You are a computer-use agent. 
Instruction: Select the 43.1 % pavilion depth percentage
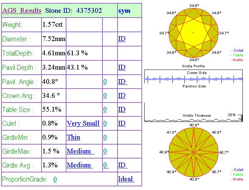[77, 67]
